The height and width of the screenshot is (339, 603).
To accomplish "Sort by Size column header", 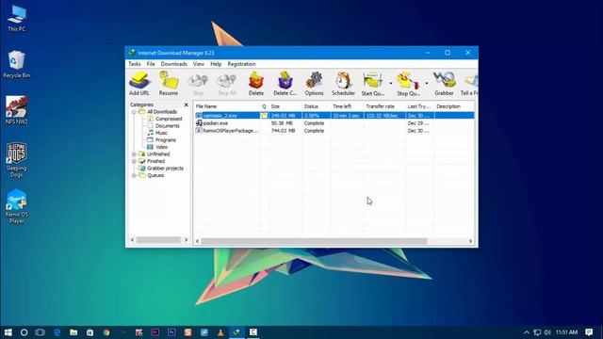I will 285,106.
